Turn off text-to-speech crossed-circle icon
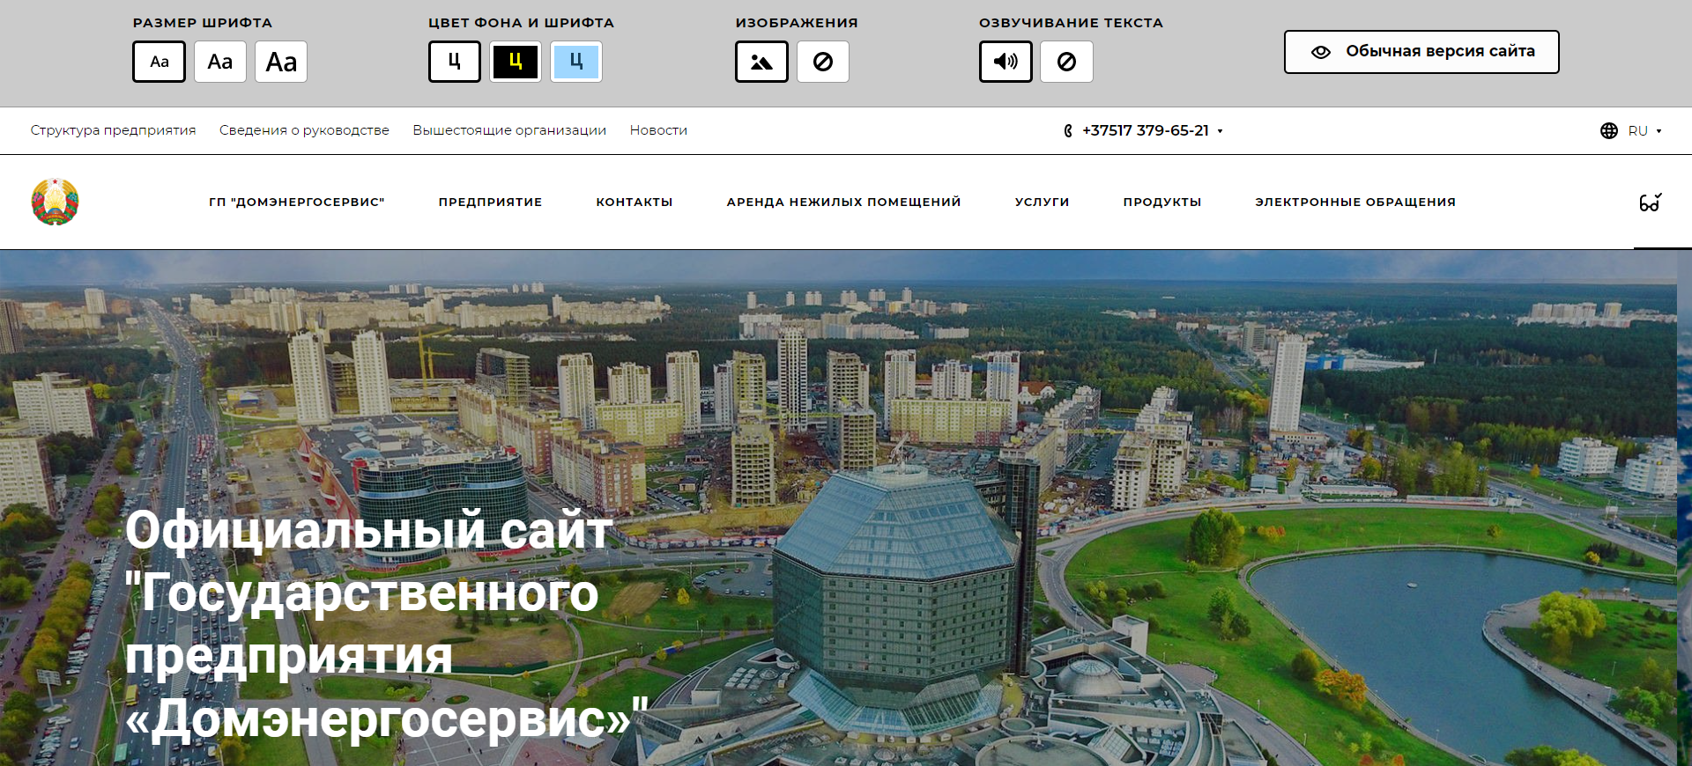 1066,62
